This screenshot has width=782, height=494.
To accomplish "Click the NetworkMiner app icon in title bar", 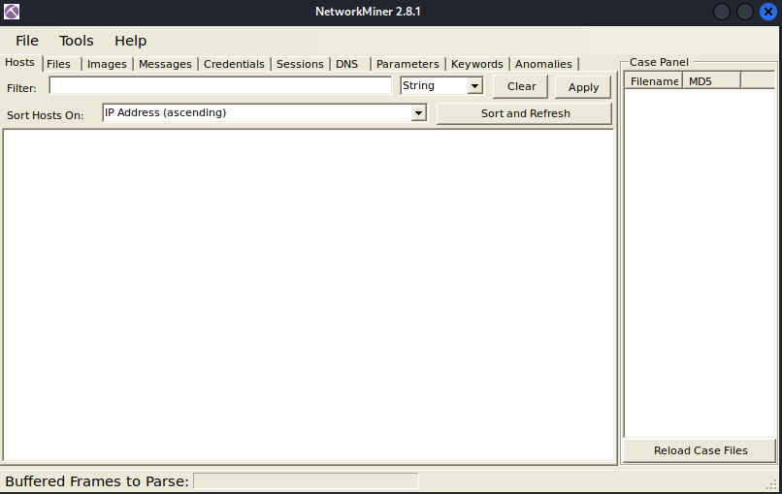I will pos(12,12).
